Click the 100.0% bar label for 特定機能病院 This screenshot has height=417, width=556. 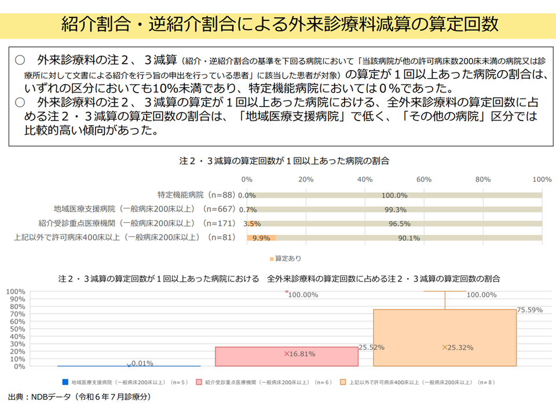click(394, 195)
